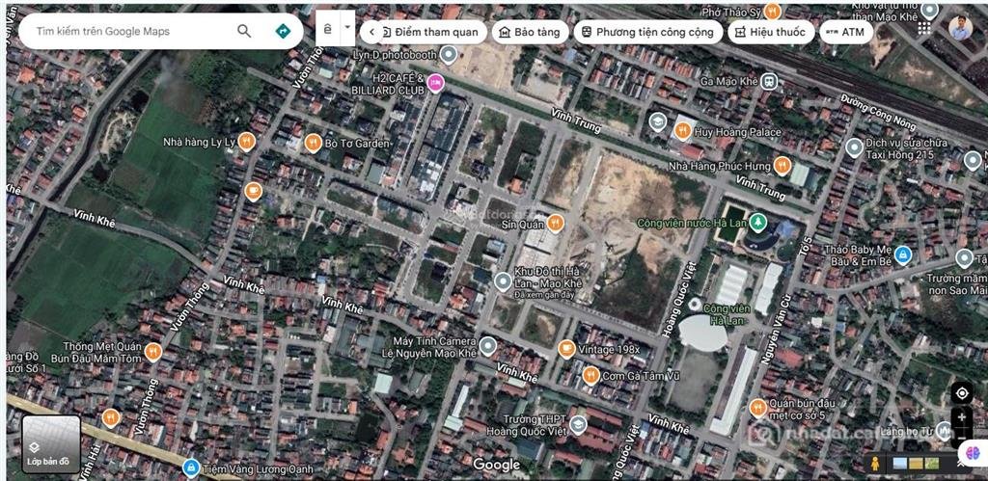Open the Bờ Tơ Garden restaurant pin
The width and height of the screenshot is (988, 481).
pos(314,144)
